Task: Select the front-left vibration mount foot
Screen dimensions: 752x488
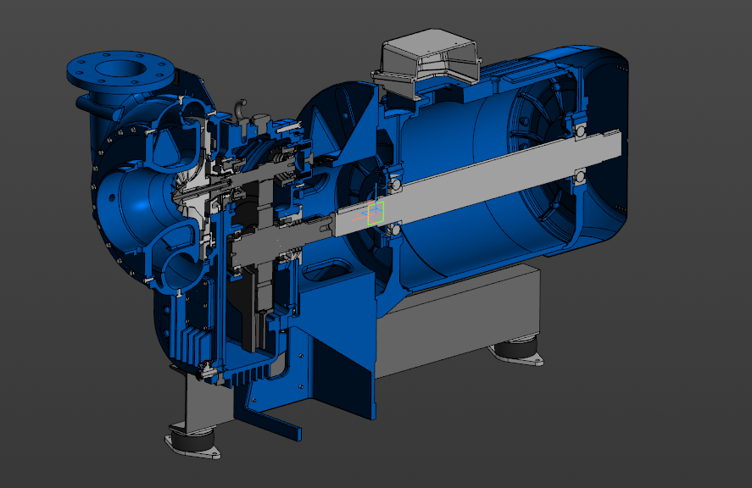Action: coord(192,442)
